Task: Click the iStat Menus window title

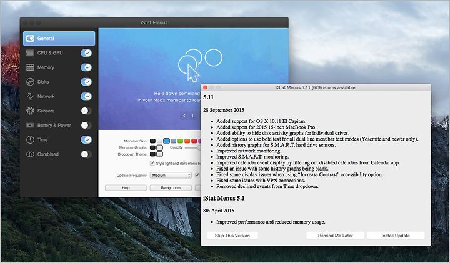Action: [x=154, y=22]
